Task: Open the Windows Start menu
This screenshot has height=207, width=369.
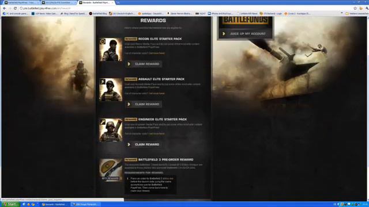Action: 10,205
